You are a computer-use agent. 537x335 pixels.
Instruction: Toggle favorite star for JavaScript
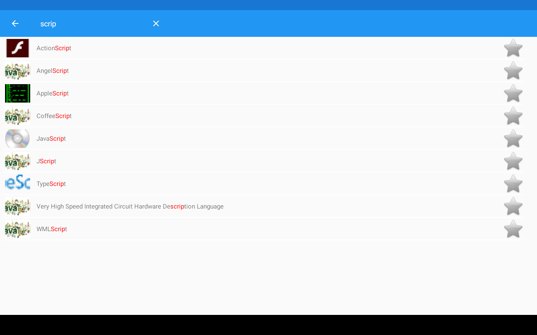pos(513,139)
